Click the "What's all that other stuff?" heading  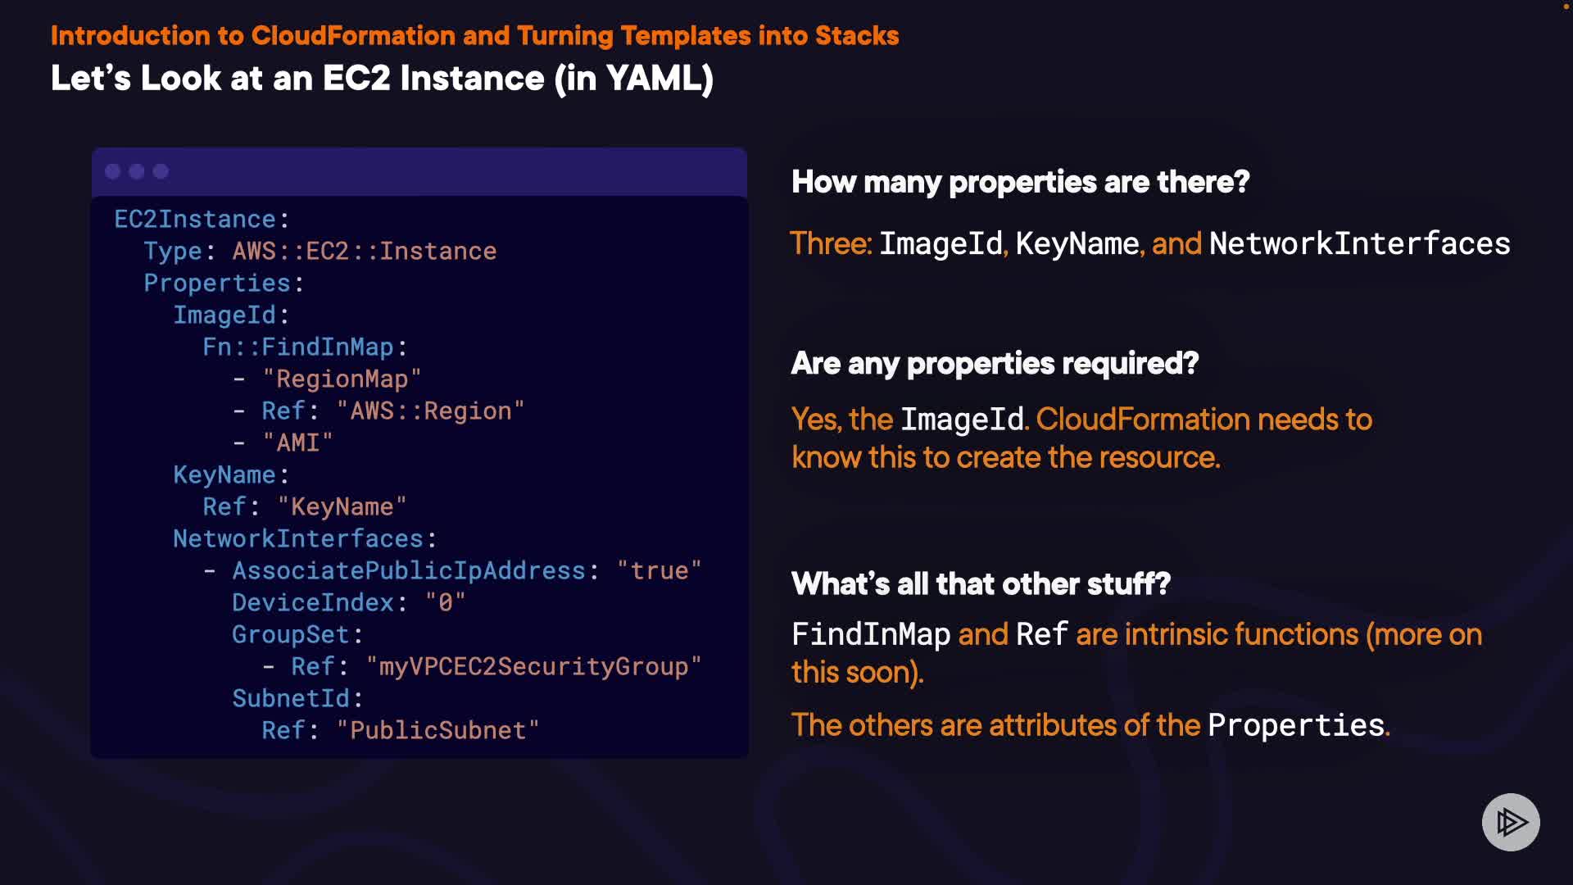[981, 584]
